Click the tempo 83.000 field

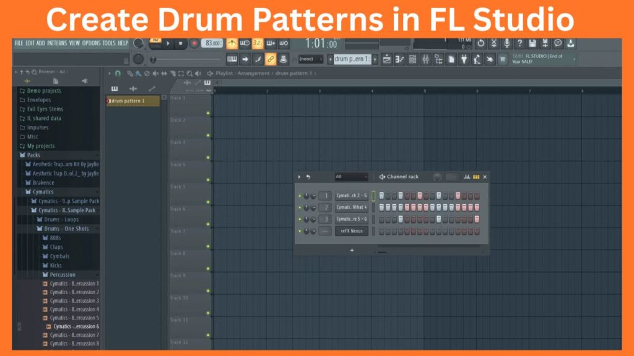212,43
